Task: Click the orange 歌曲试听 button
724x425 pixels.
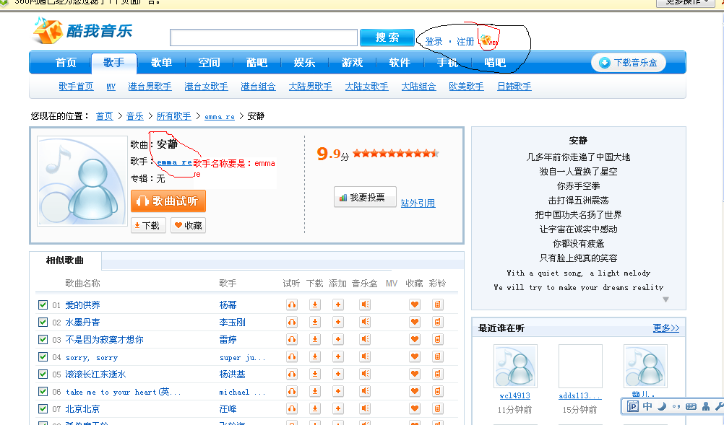Action: (x=168, y=201)
